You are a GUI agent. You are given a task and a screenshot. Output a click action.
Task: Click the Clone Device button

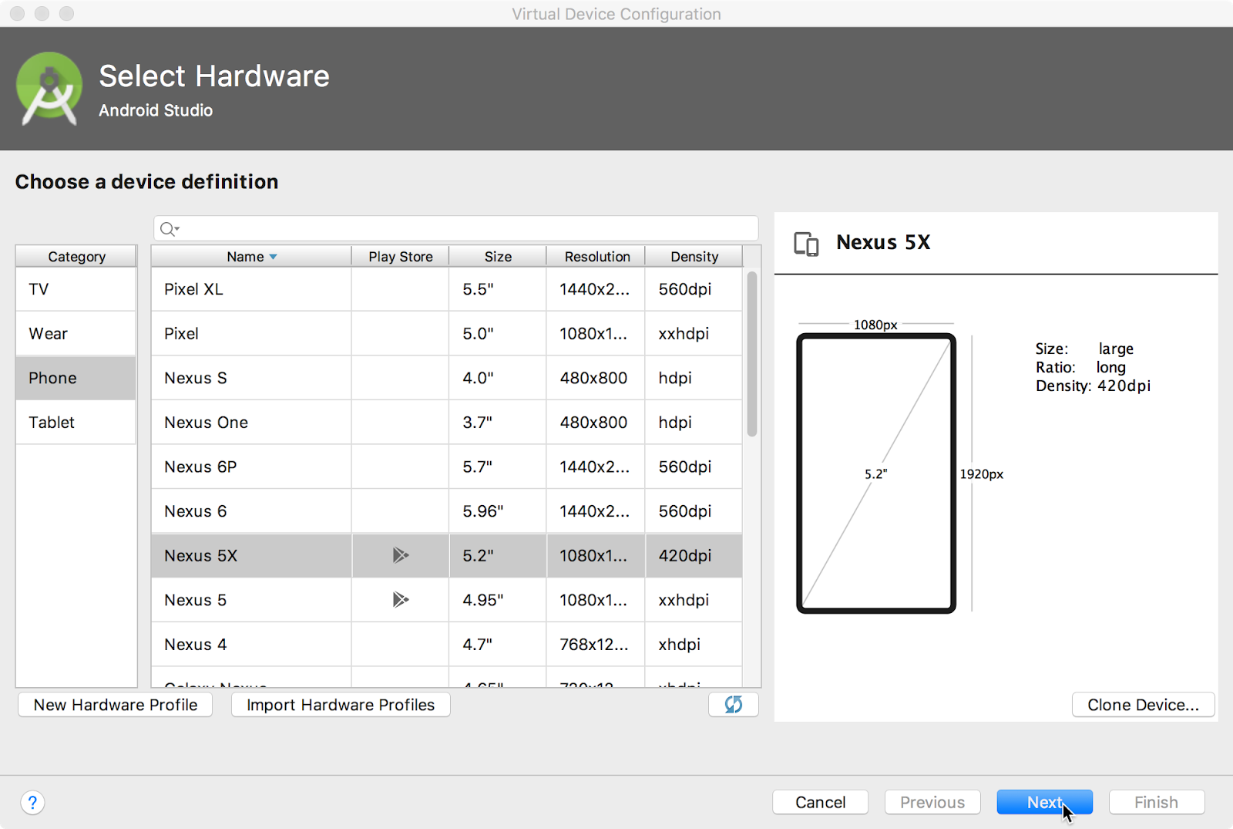[x=1143, y=705]
